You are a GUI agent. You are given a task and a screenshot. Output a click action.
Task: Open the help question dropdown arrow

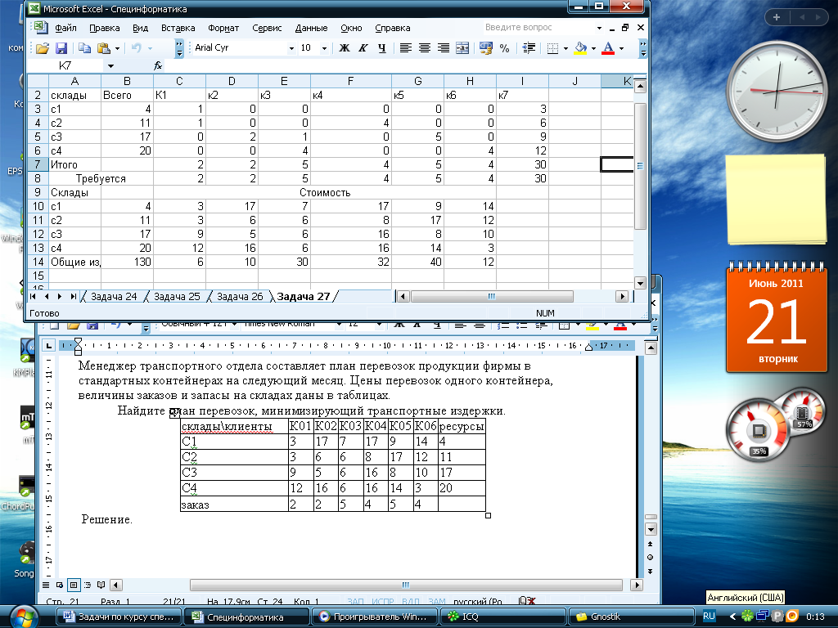point(599,28)
